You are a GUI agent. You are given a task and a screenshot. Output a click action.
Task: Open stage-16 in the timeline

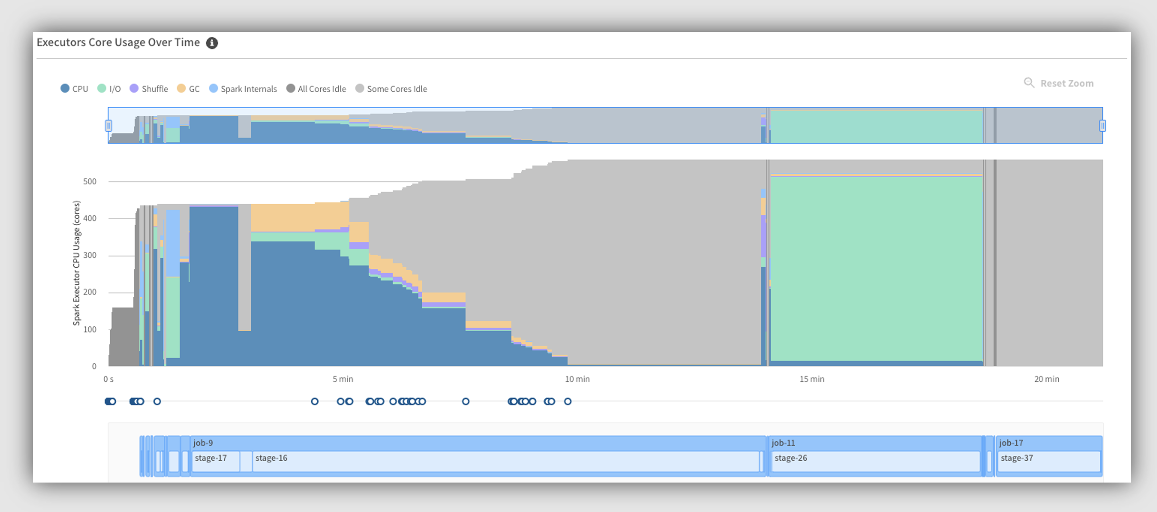point(503,461)
